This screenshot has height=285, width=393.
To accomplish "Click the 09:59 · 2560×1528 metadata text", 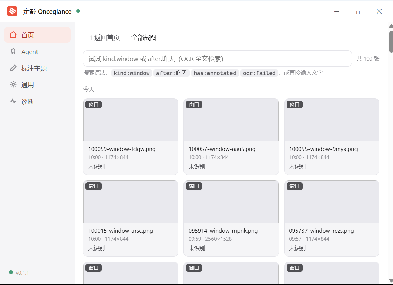I will click(210, 239).
